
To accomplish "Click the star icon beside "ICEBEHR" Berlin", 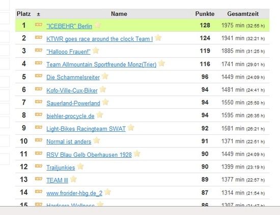I will click(98, 25).
